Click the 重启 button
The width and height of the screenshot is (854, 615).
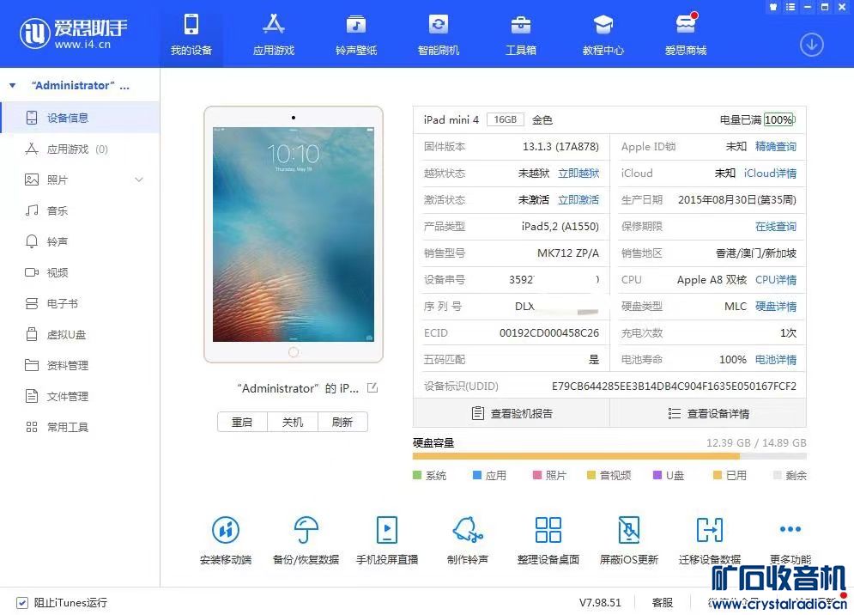click(242, 422)
